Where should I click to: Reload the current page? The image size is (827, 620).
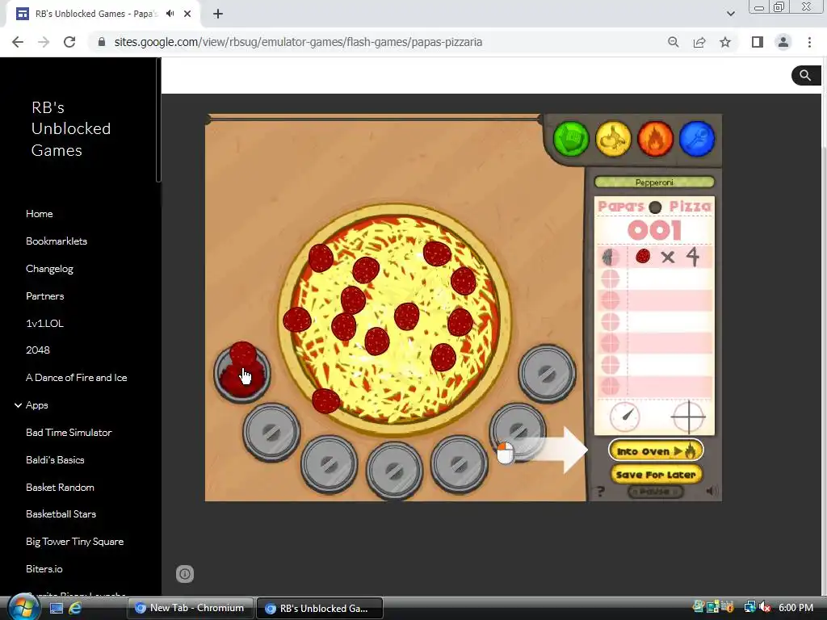pyautogui.click(x=69, y=42)
